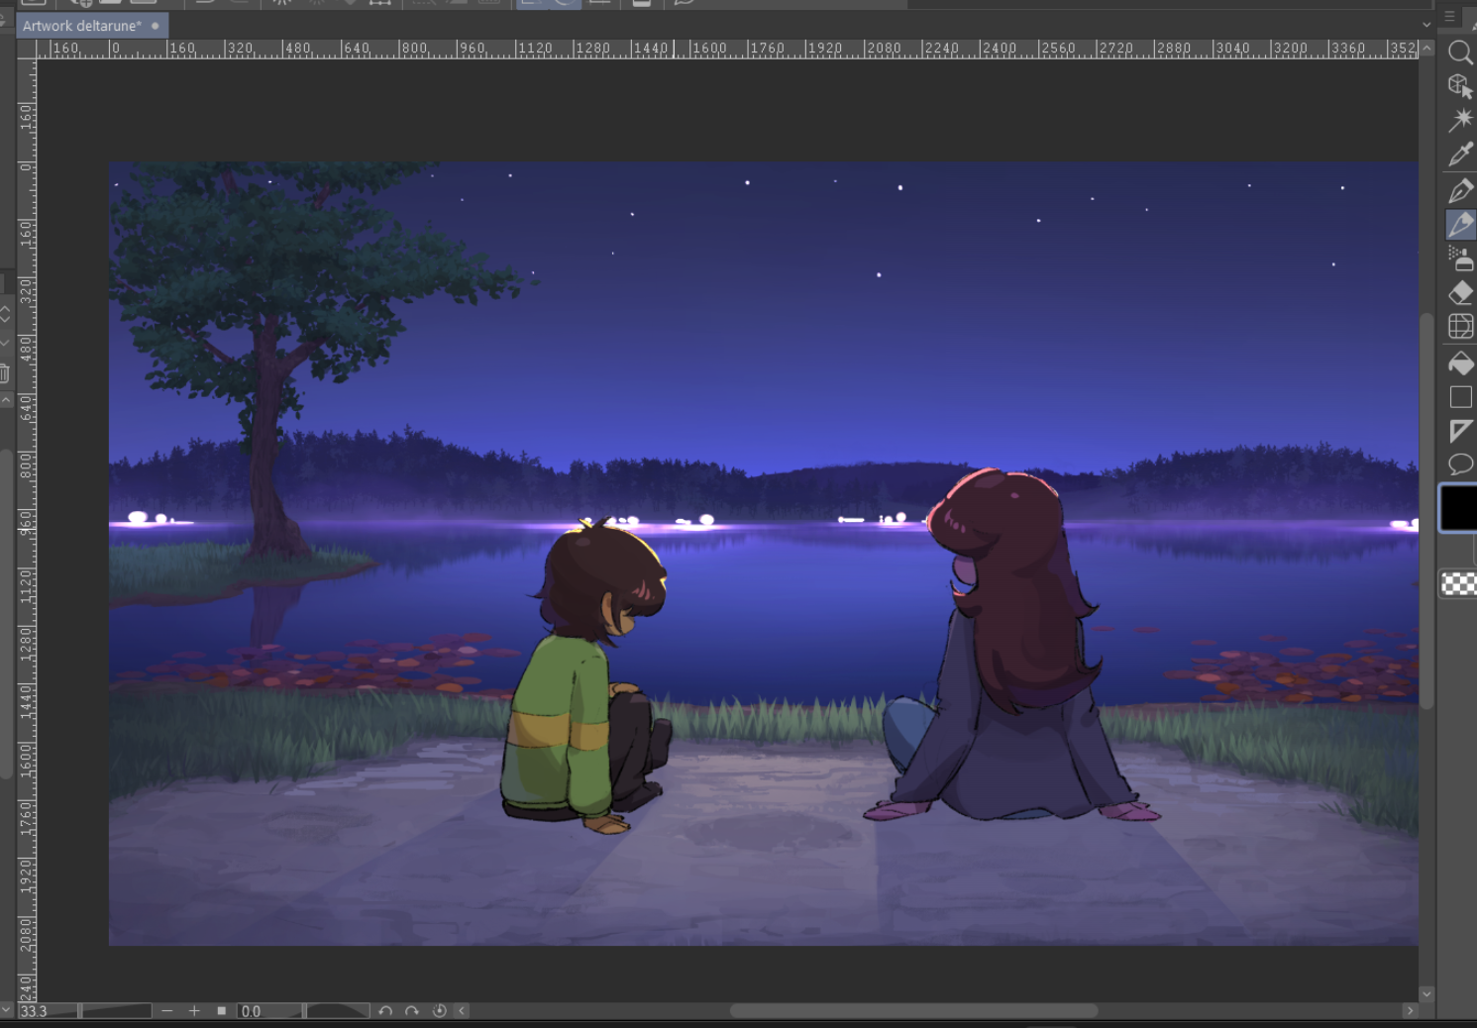Zoom out with the minus button
This screenshot has height=1028, width=1477.
coord(167,1011)
